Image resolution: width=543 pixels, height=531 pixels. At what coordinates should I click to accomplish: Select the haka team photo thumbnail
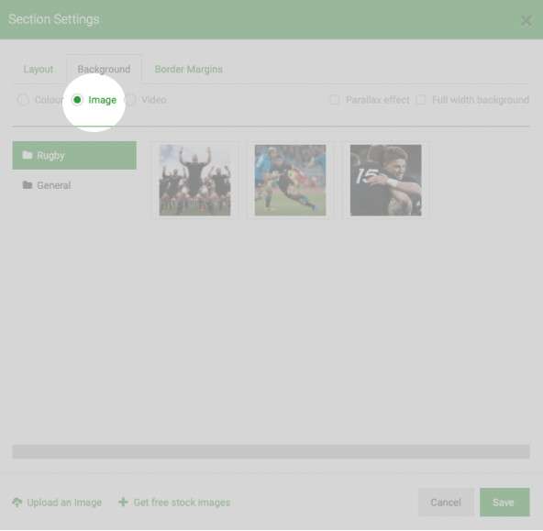point(195,181)
